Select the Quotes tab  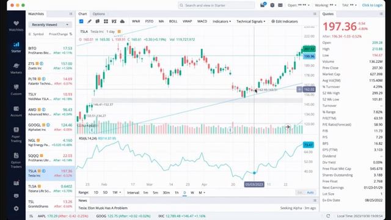click(328, 14)
